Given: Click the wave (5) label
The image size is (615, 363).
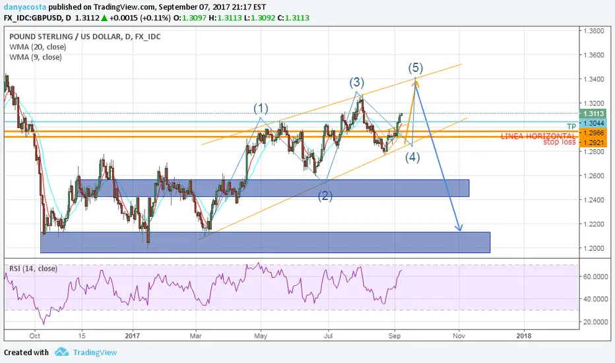Looking at the screenshot, I should tap(415, 68).
